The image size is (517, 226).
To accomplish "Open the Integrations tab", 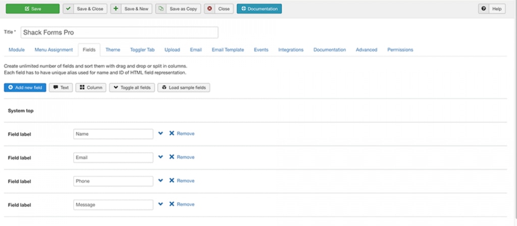I will click(x=291, y=50).
